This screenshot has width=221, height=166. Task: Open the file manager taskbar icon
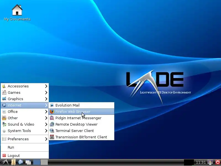[13, 162]
